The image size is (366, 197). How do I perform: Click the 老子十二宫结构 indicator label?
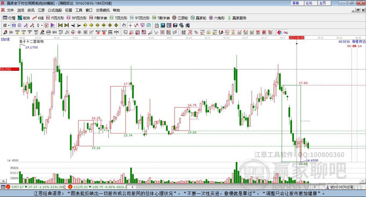31,41
